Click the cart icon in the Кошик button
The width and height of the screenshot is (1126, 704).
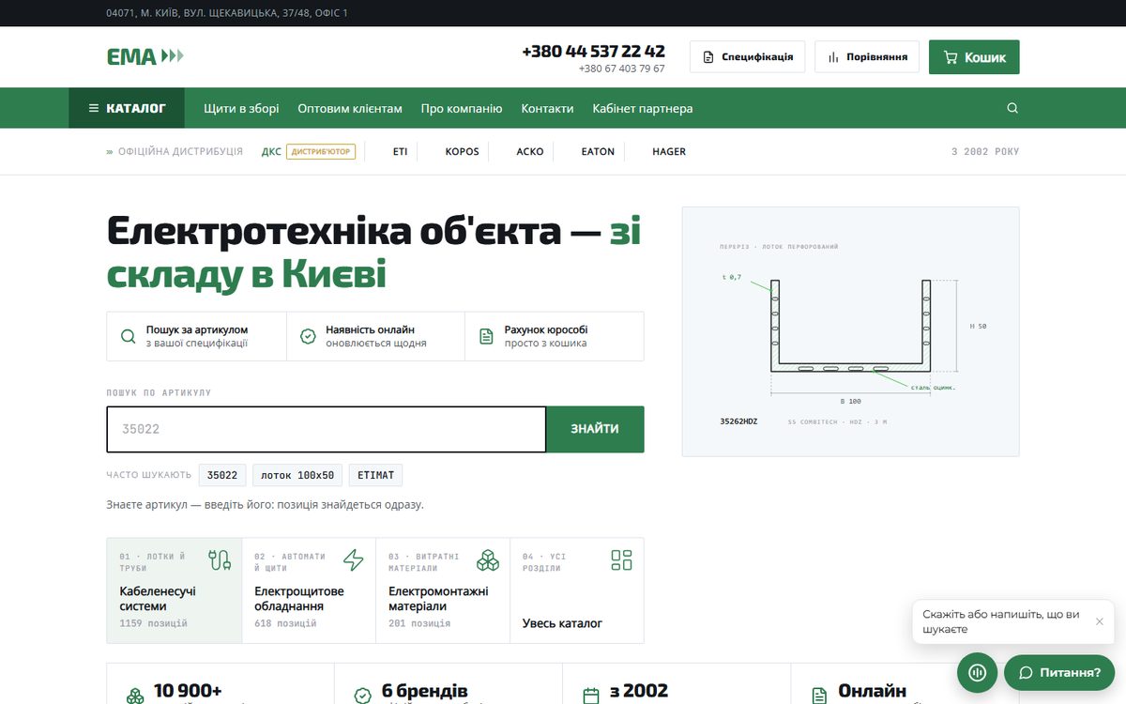pos(950,57)
